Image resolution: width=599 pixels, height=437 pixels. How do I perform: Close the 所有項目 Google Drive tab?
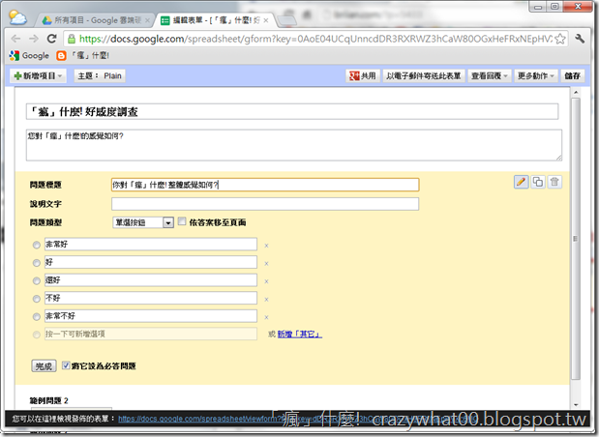point(147,20)
